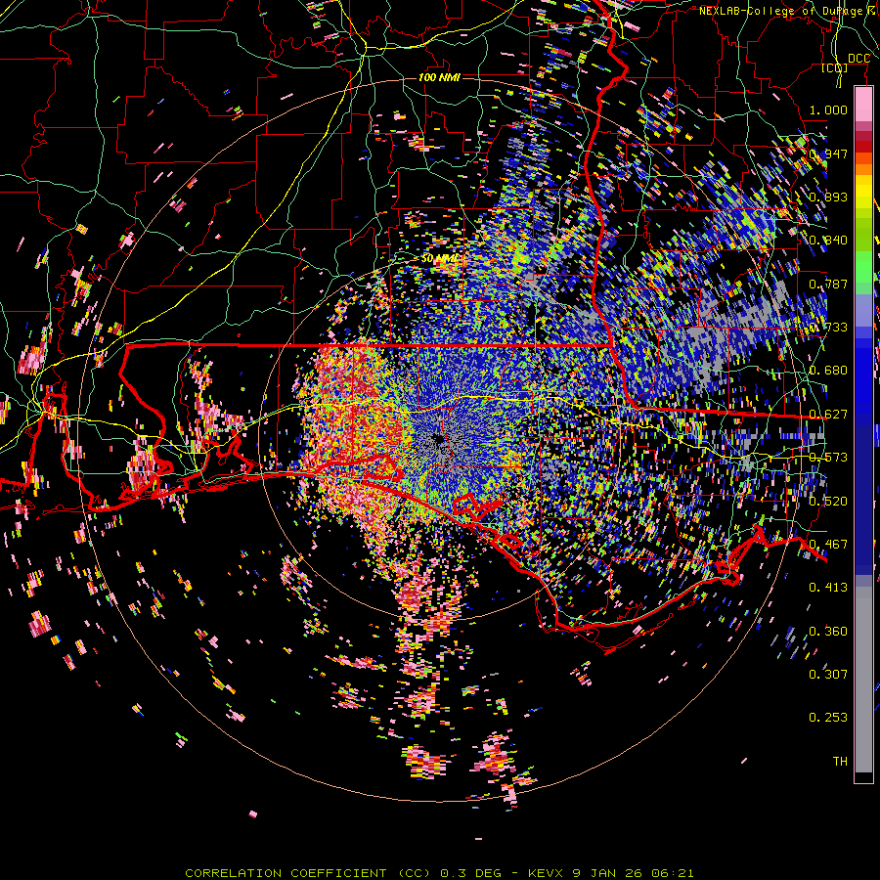Click the NEXLAB-College of DuPage credit text
Screen dimensions: 880x880
(788, 11)
